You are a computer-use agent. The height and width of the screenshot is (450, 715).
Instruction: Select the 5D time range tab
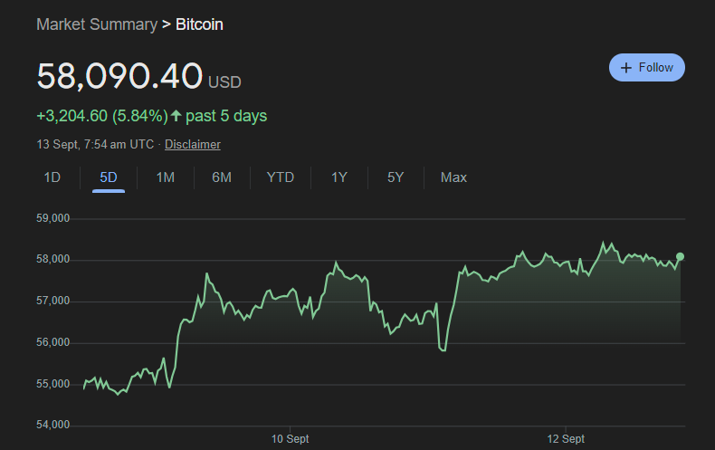[109, 177]
